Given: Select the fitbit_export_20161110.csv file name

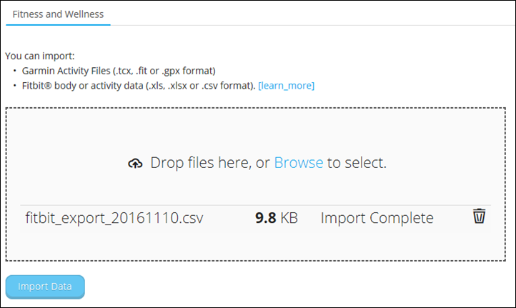Looking at the screenshot, I should [x=114, y=218].
